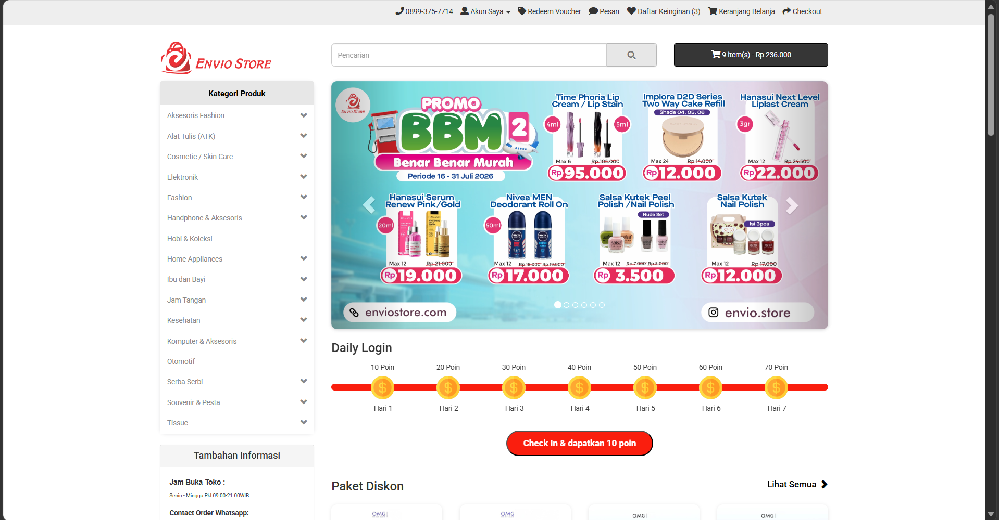The height and width of the screenshot is (520, 999).
Task: Select Cosmetic / Skin Care category
Action: pos(200,157)
